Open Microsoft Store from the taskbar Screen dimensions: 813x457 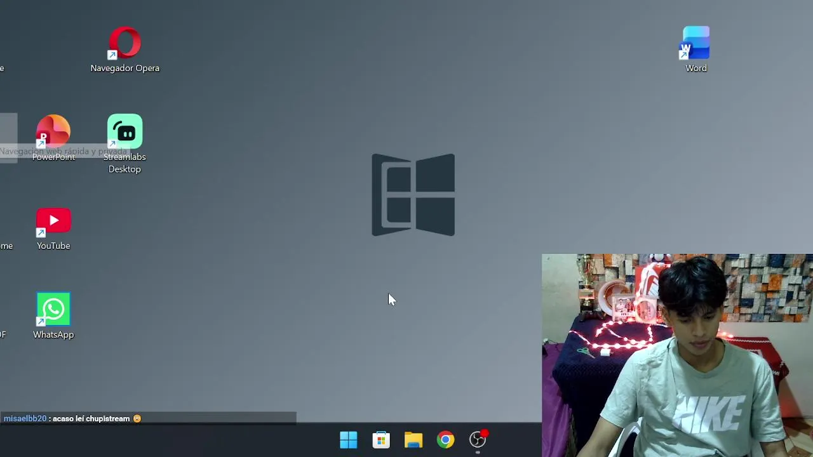(x=381, y=439)
